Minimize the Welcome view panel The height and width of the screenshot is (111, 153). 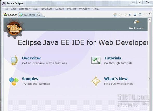pos(145,14)
